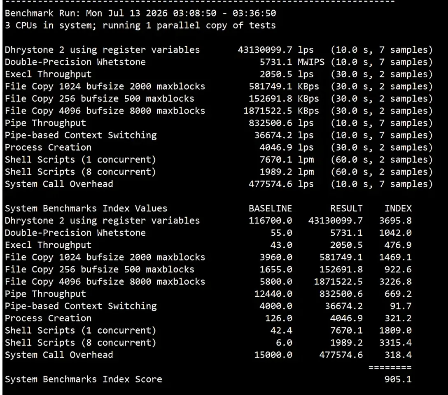Click the '(60.0 s, 2 samples)' of Shell Scripts 1 concurrent
The image size is (448, 395).
click(382, 160)
